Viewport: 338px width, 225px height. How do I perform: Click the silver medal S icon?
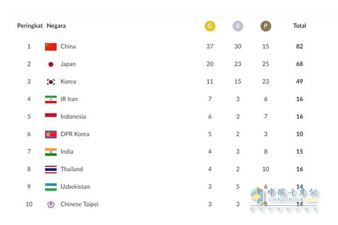[238, 26]
